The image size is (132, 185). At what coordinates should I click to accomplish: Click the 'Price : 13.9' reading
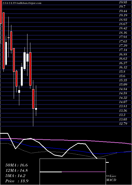click(17, 181)
